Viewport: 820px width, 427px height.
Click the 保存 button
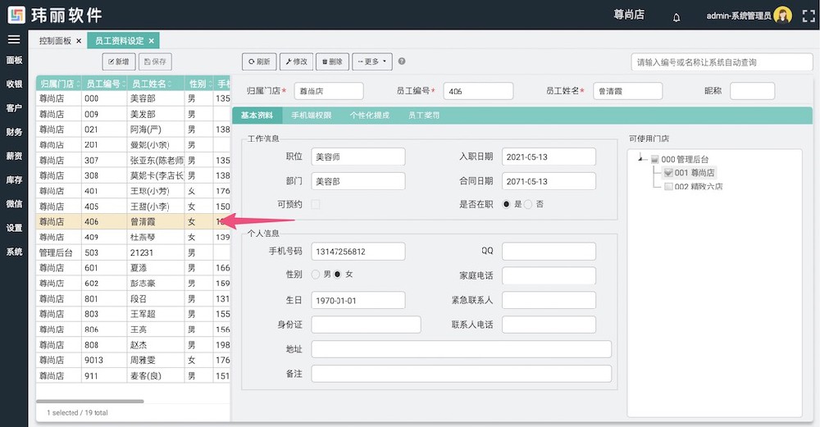(x=155, y=61)
